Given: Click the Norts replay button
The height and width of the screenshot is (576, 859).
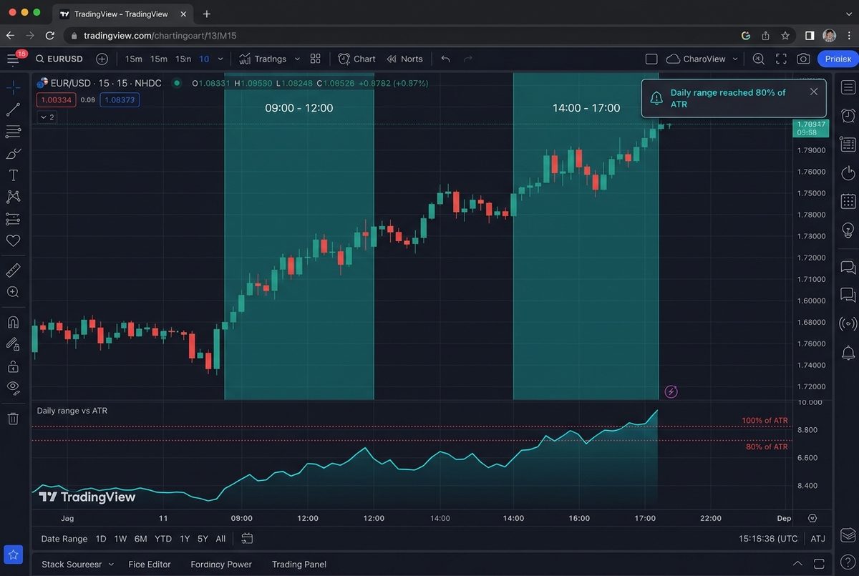Looking at the screenshot, I should click(x=404, y=59).
